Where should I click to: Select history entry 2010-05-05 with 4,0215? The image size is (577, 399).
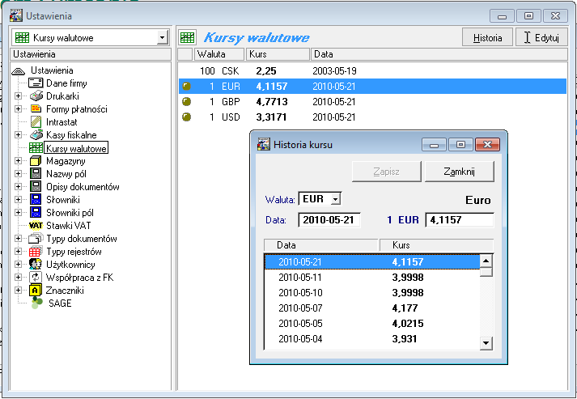point(372,324)
